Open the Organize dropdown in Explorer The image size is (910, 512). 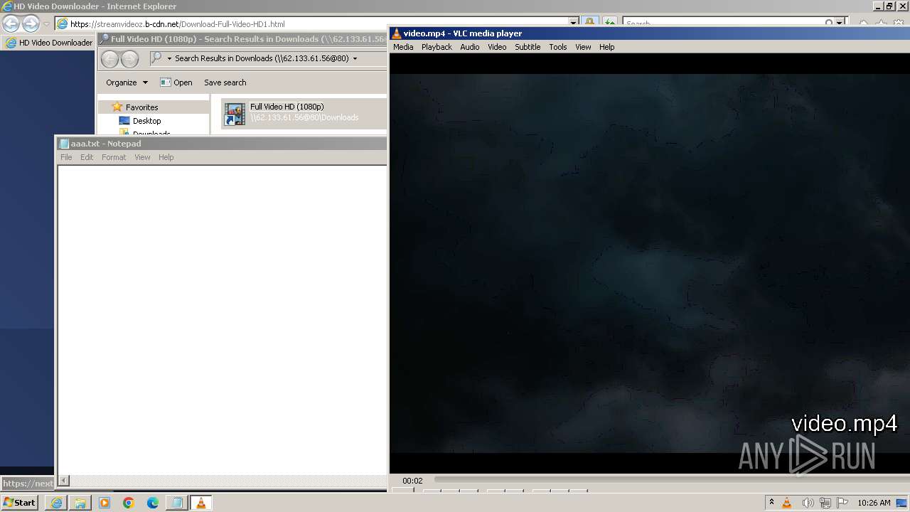click(x=127, y=82)
